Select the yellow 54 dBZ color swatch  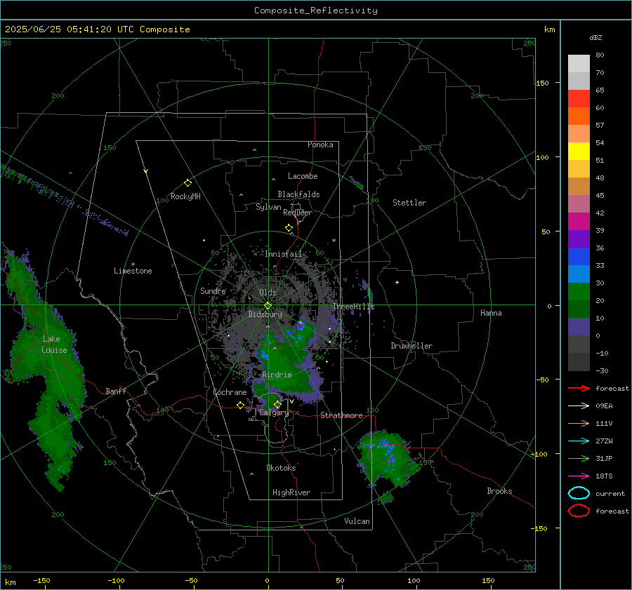coord(579,151)
